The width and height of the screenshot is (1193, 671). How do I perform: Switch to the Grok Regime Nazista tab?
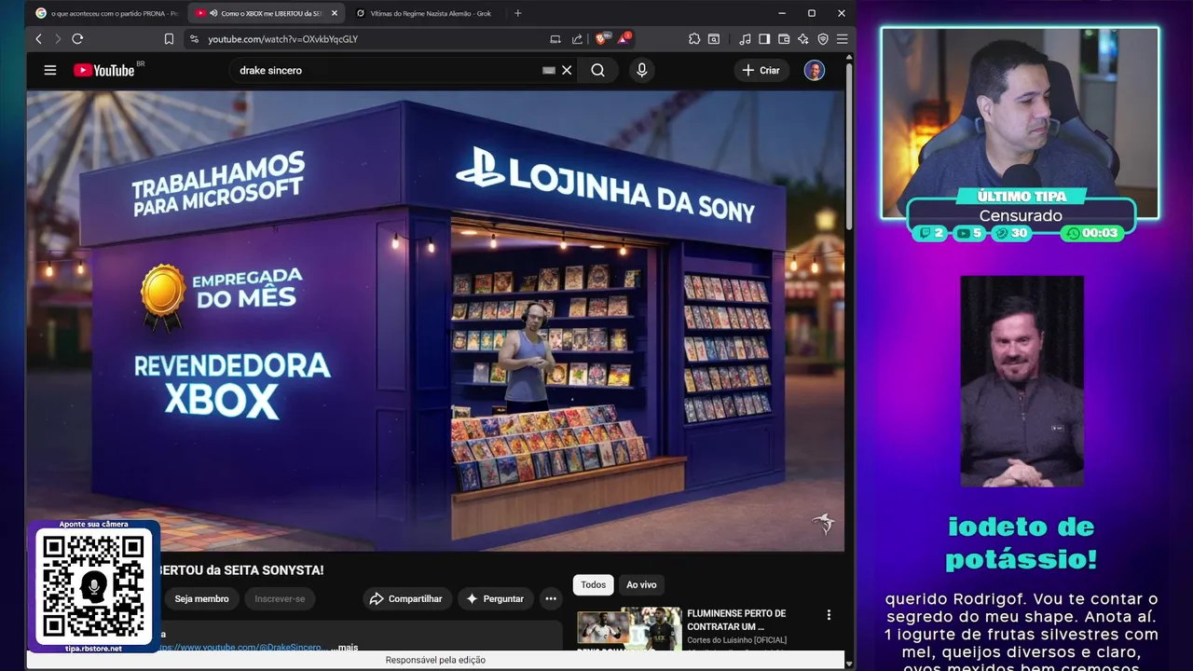click(424, 13)
